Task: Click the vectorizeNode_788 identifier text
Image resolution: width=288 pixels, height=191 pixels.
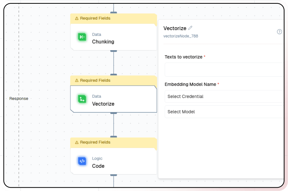Action: (x=181, y=36)
